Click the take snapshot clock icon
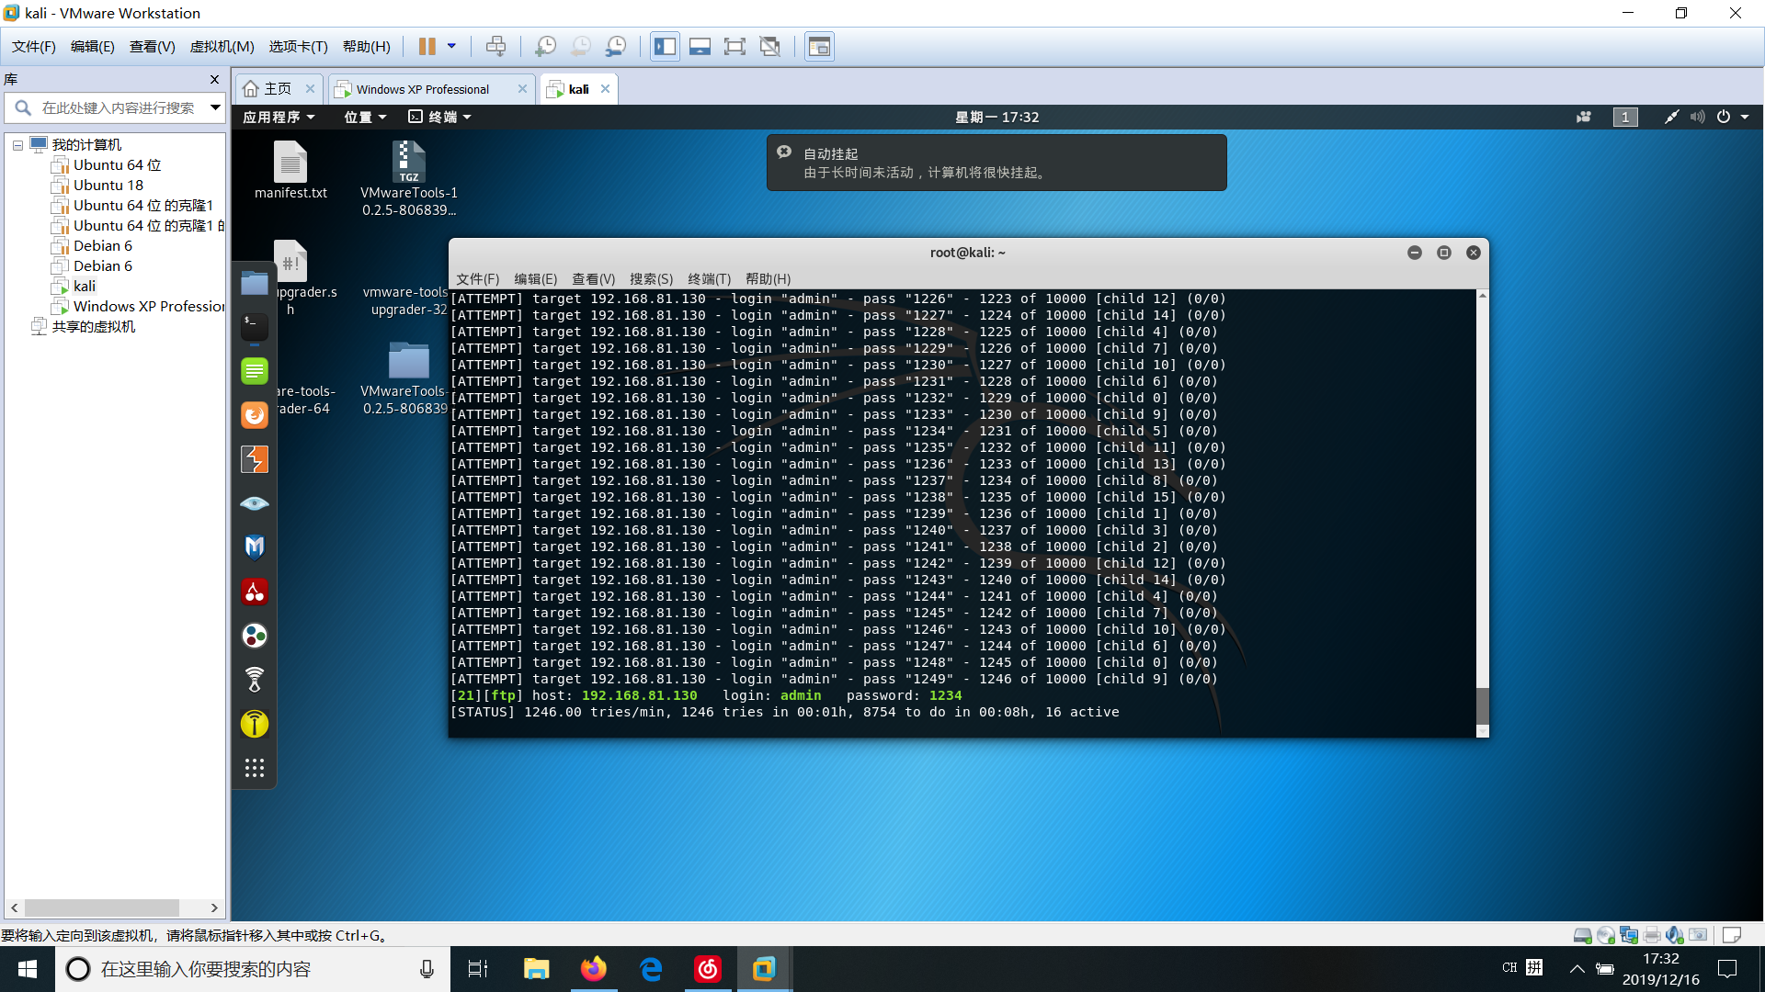The height and width of the screenshot is (992, 1765). coord(545,46)
